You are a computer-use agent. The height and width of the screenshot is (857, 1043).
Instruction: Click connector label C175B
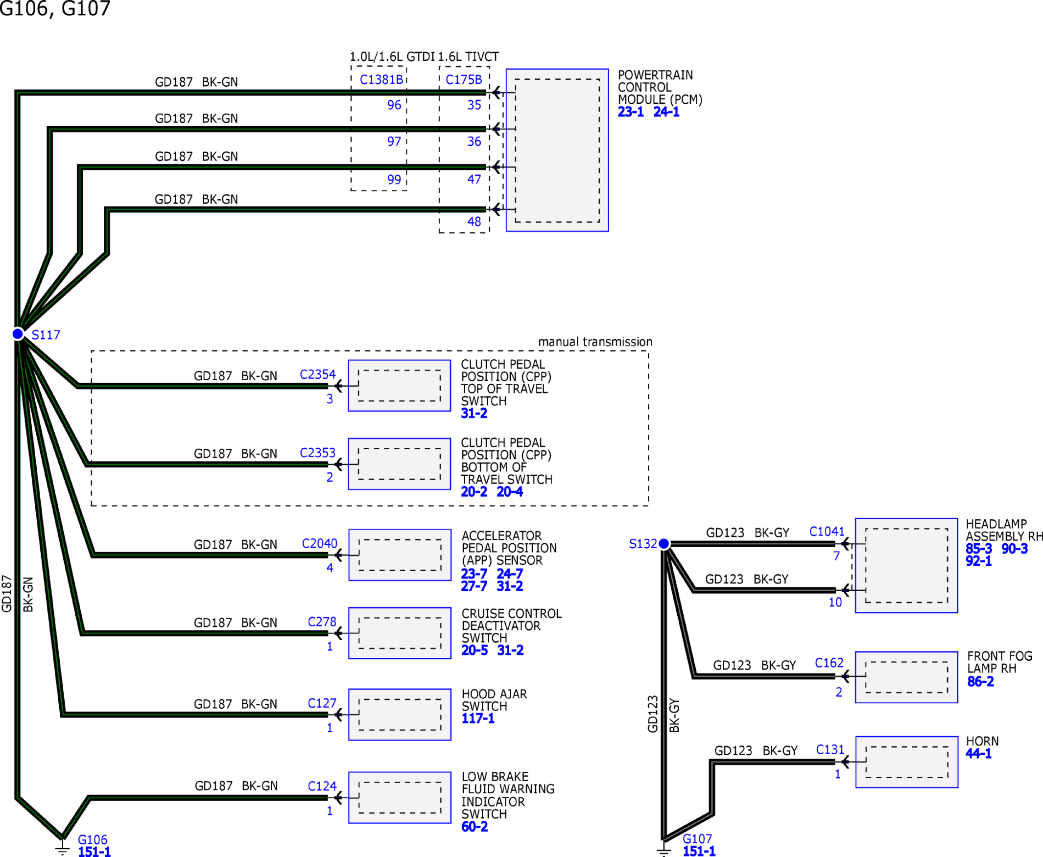463,79
